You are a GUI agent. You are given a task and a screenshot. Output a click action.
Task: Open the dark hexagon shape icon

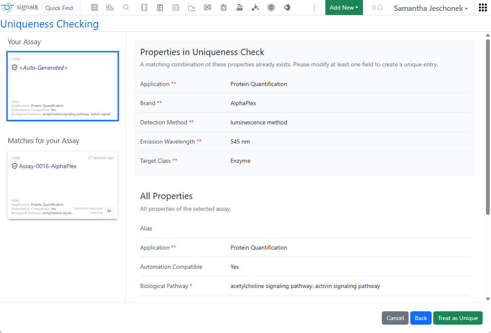point(287,8)
